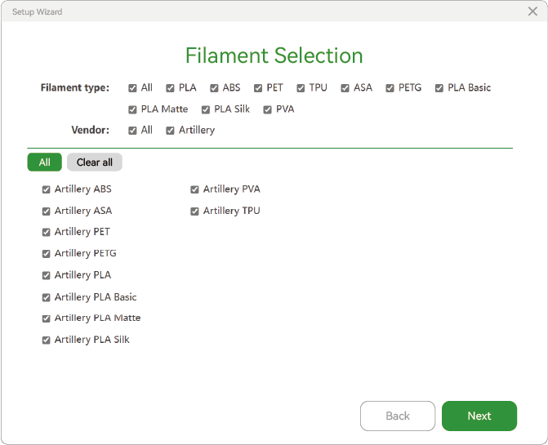Viewport: 548px width, 445px height.
Task: Deselect Artillery PETG filament
Action: [46, 254]
